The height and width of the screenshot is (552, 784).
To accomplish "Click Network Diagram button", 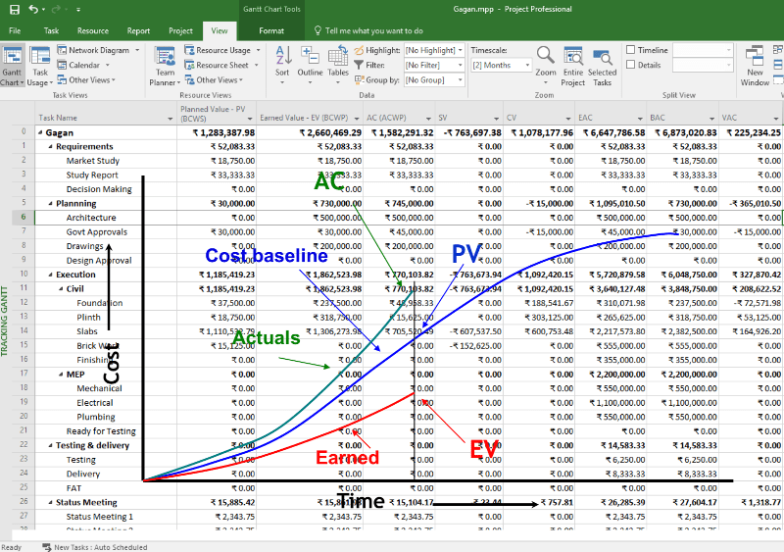I will tap(98, 50).
